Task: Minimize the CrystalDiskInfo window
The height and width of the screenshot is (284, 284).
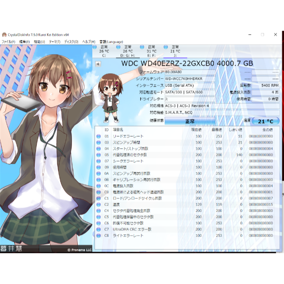Action: point(250,35)
